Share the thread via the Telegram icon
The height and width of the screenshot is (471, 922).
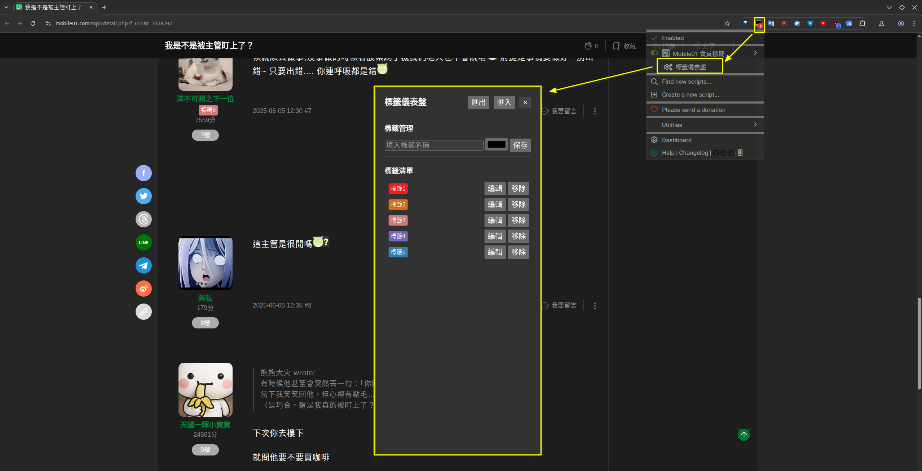(x=144, y=266)
